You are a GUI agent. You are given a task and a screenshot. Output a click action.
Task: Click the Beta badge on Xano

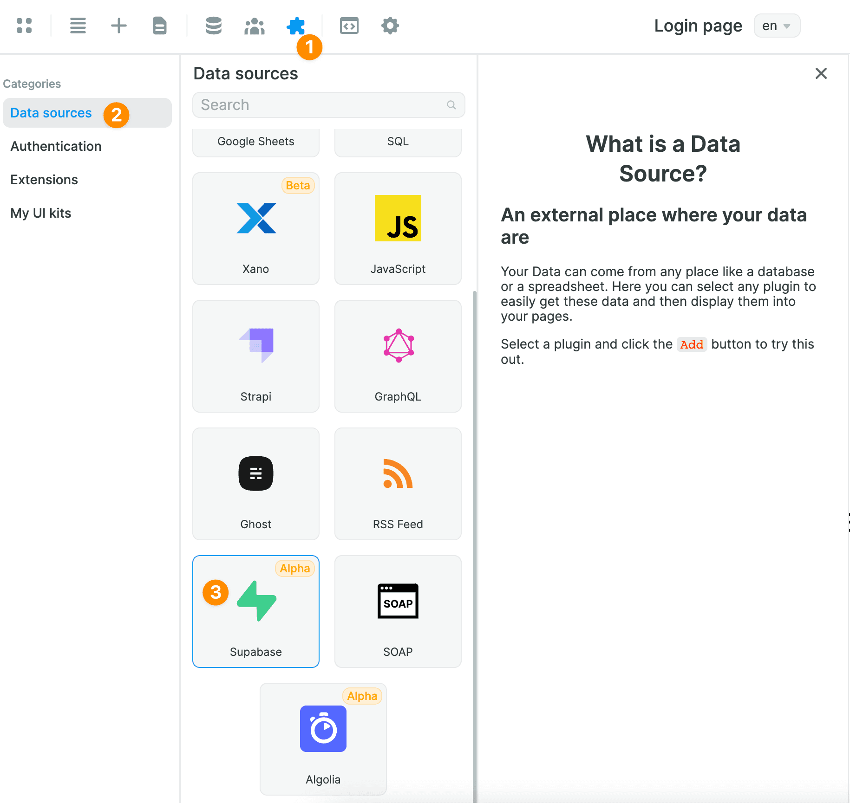click(298, 185)
